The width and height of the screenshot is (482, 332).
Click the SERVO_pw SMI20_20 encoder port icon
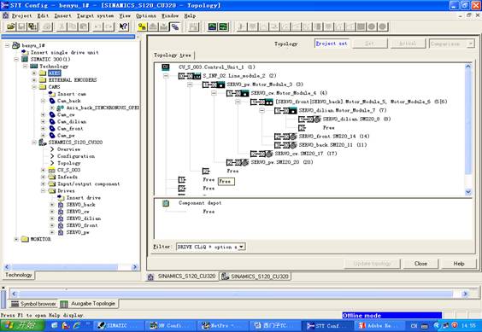click(x=238, y=162)
